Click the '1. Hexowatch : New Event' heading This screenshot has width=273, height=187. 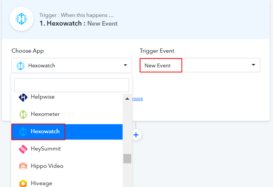pos(78,23)
